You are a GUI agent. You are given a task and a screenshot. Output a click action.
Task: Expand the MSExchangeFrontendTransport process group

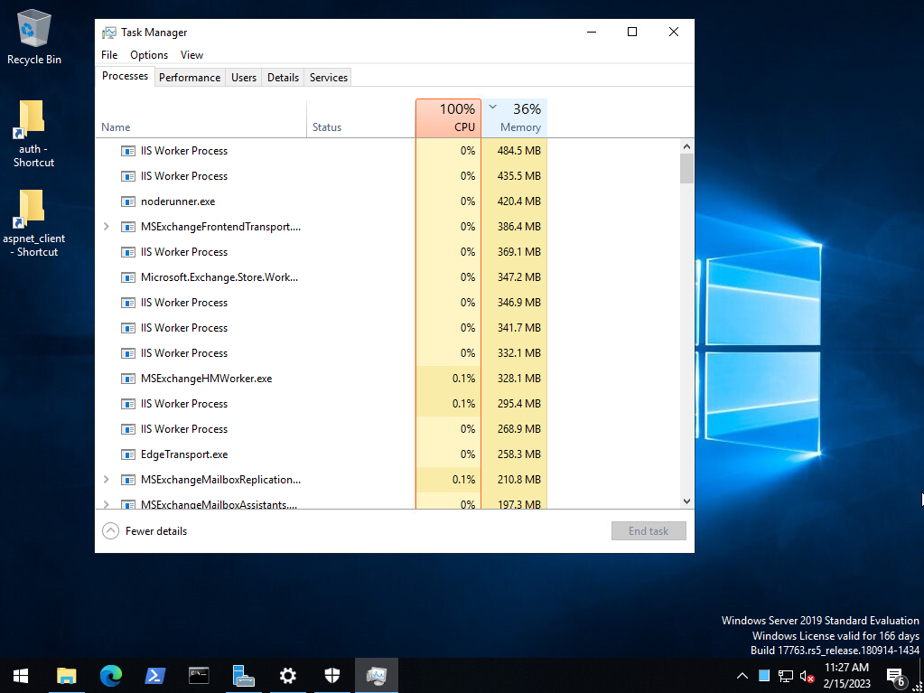coord(106,226)
